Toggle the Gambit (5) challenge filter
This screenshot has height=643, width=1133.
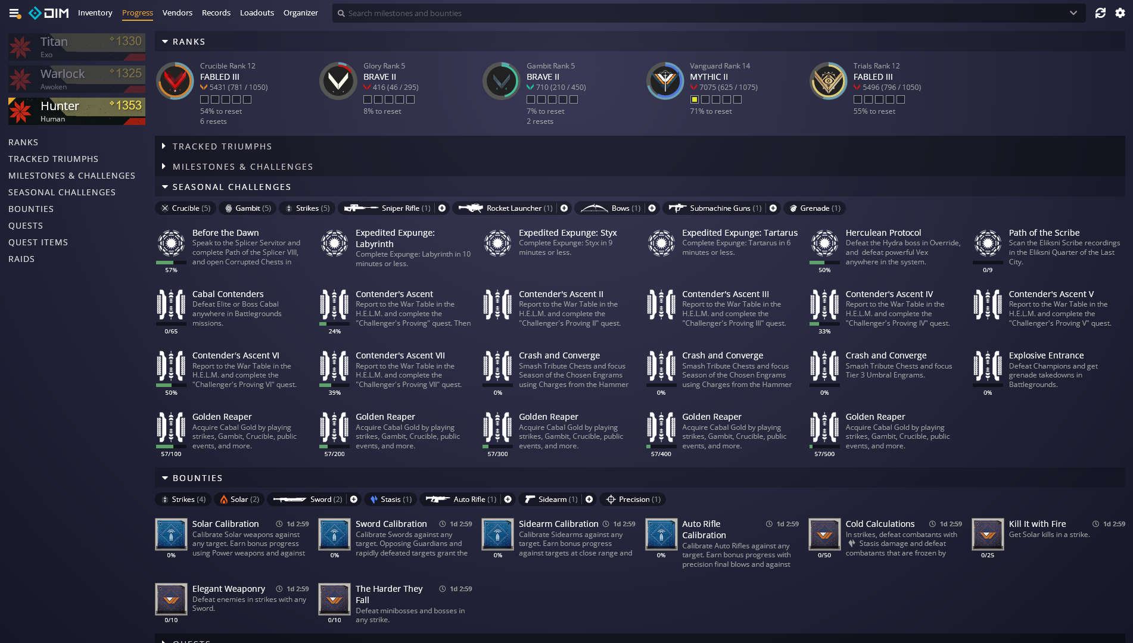pyautogui.click(x=247, y=208)
